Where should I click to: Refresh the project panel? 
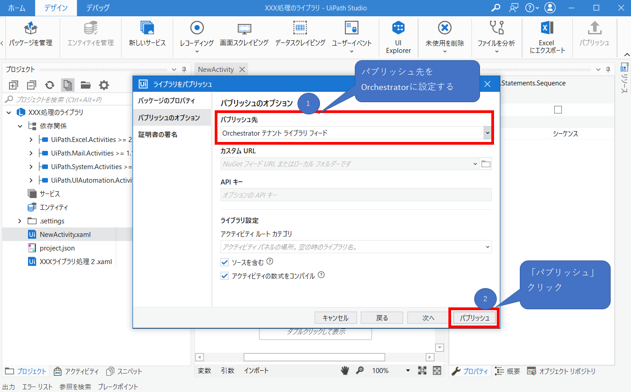click(50, 85)
